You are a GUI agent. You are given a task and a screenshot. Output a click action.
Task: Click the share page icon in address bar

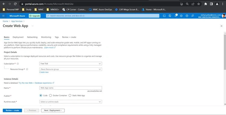pos(193,4)
